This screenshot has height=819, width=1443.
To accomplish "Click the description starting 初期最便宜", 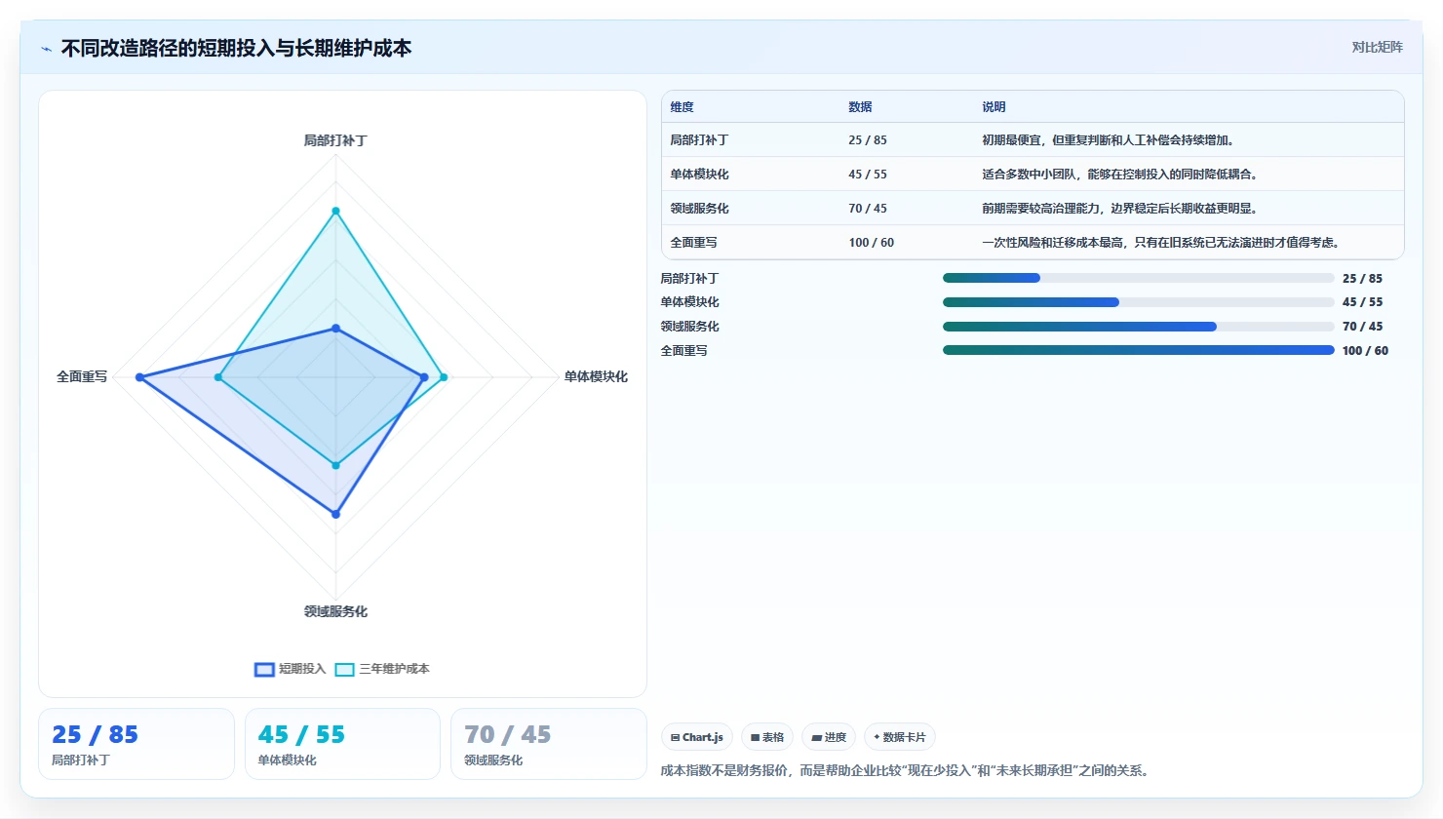I will click(x=1111, y=140).
